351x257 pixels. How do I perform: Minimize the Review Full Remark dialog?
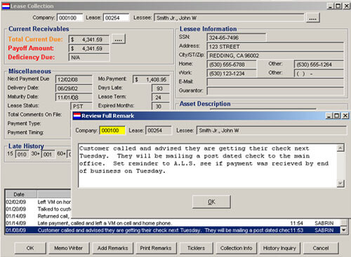[329, 116]
